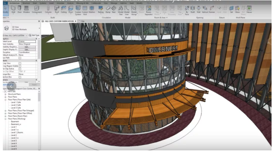Select the Model Line tool
Screen dimensions: 274x152
coord(127,10)
